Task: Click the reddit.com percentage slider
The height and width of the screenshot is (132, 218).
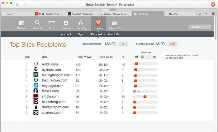Action: 145,64
